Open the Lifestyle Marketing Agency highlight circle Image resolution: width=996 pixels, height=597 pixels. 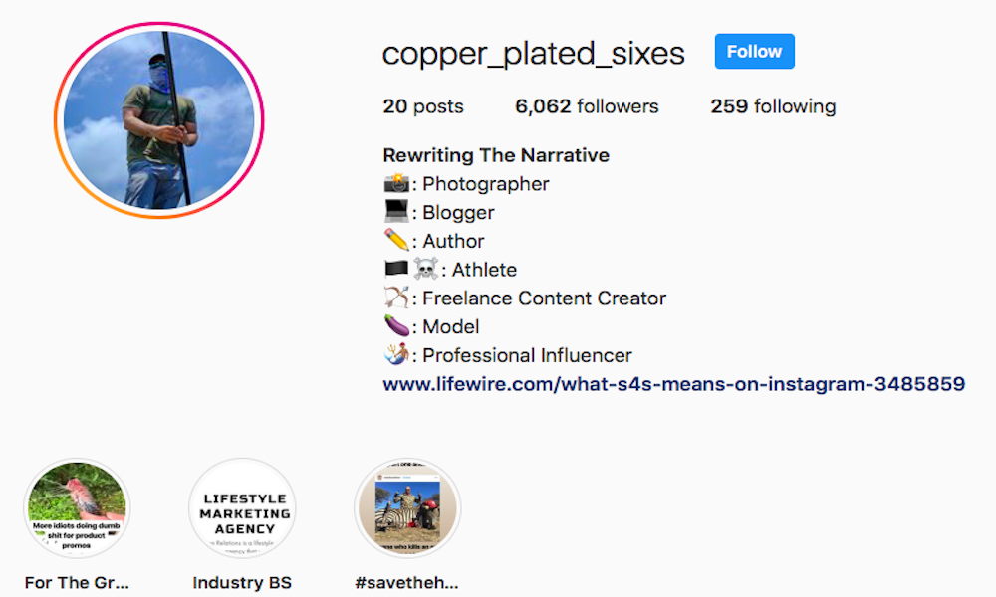242,509
